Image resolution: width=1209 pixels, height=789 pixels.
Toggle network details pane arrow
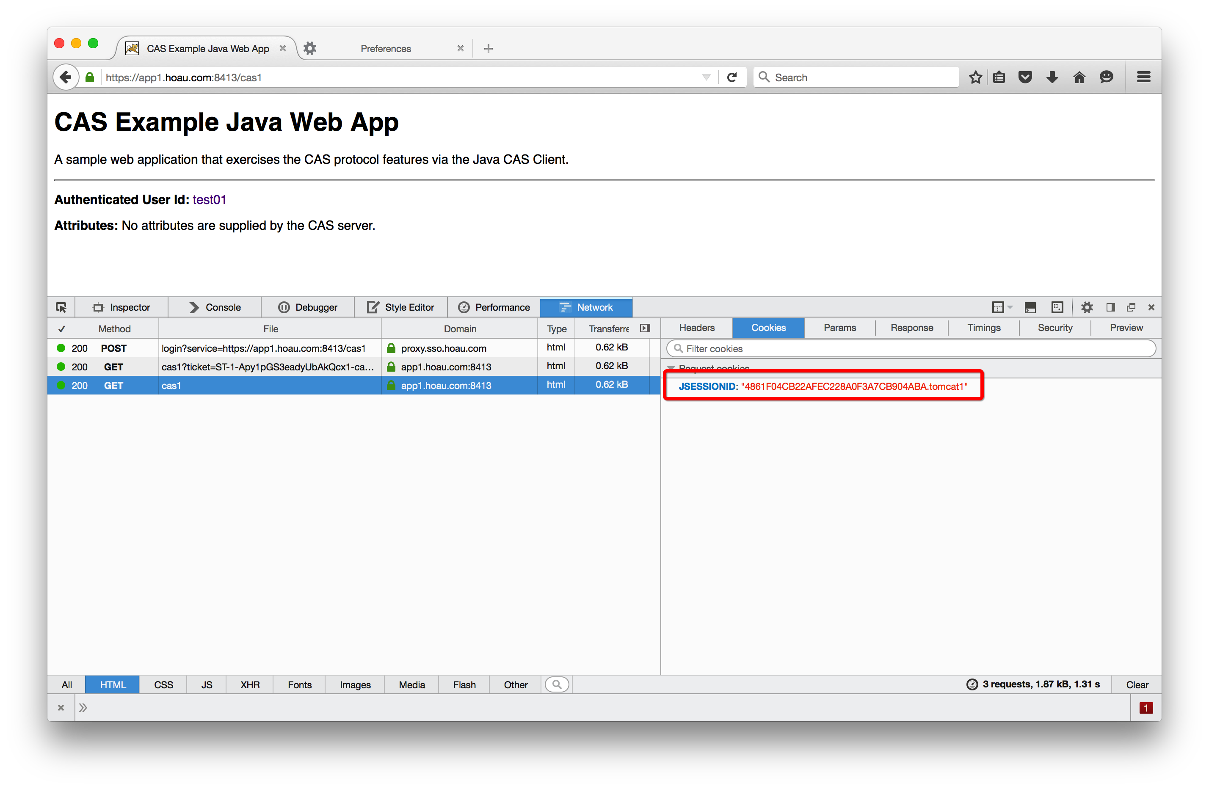(x=645, y=328)
